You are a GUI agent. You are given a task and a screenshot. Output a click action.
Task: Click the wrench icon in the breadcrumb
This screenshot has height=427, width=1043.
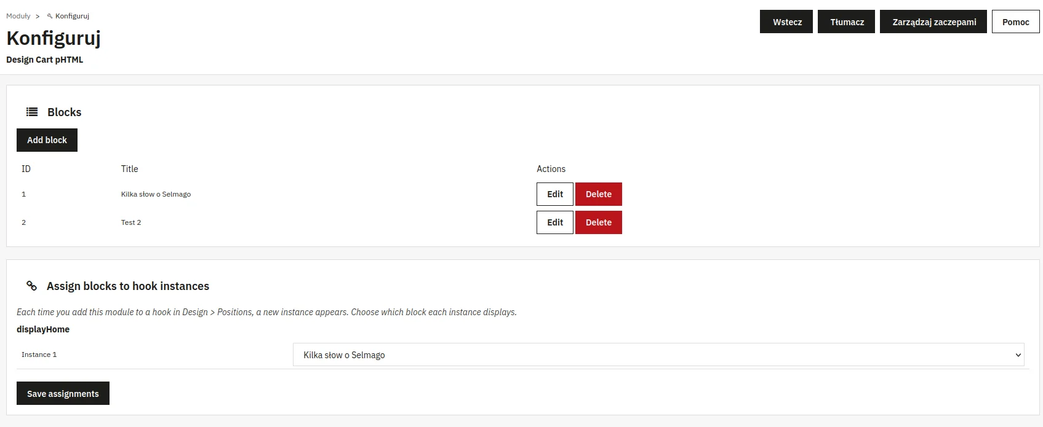pyautogui.click(x=50, y=16)
